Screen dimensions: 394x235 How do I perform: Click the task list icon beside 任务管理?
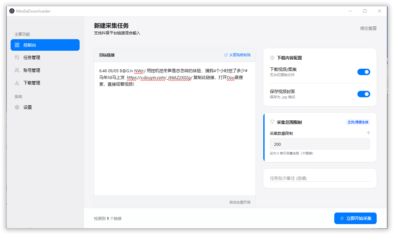click(x=17, y=57)
